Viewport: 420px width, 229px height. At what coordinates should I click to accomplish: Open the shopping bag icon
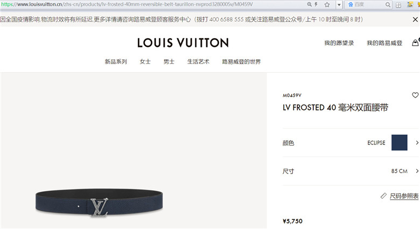[x=416, y=43]
